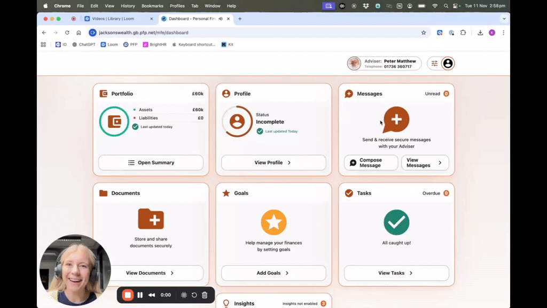Screen dimensions: 547x308
Task: Click the Profile status avatar ring
Action: coord(237,121)
